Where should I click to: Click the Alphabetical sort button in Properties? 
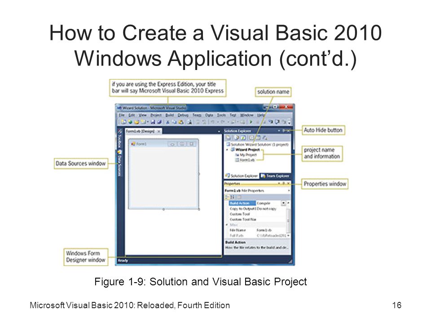(233, 197)
